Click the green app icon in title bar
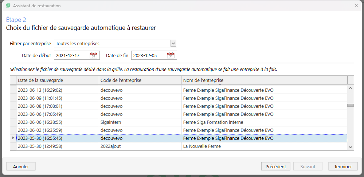Screen dimensions: 364x177 point(8,5)
